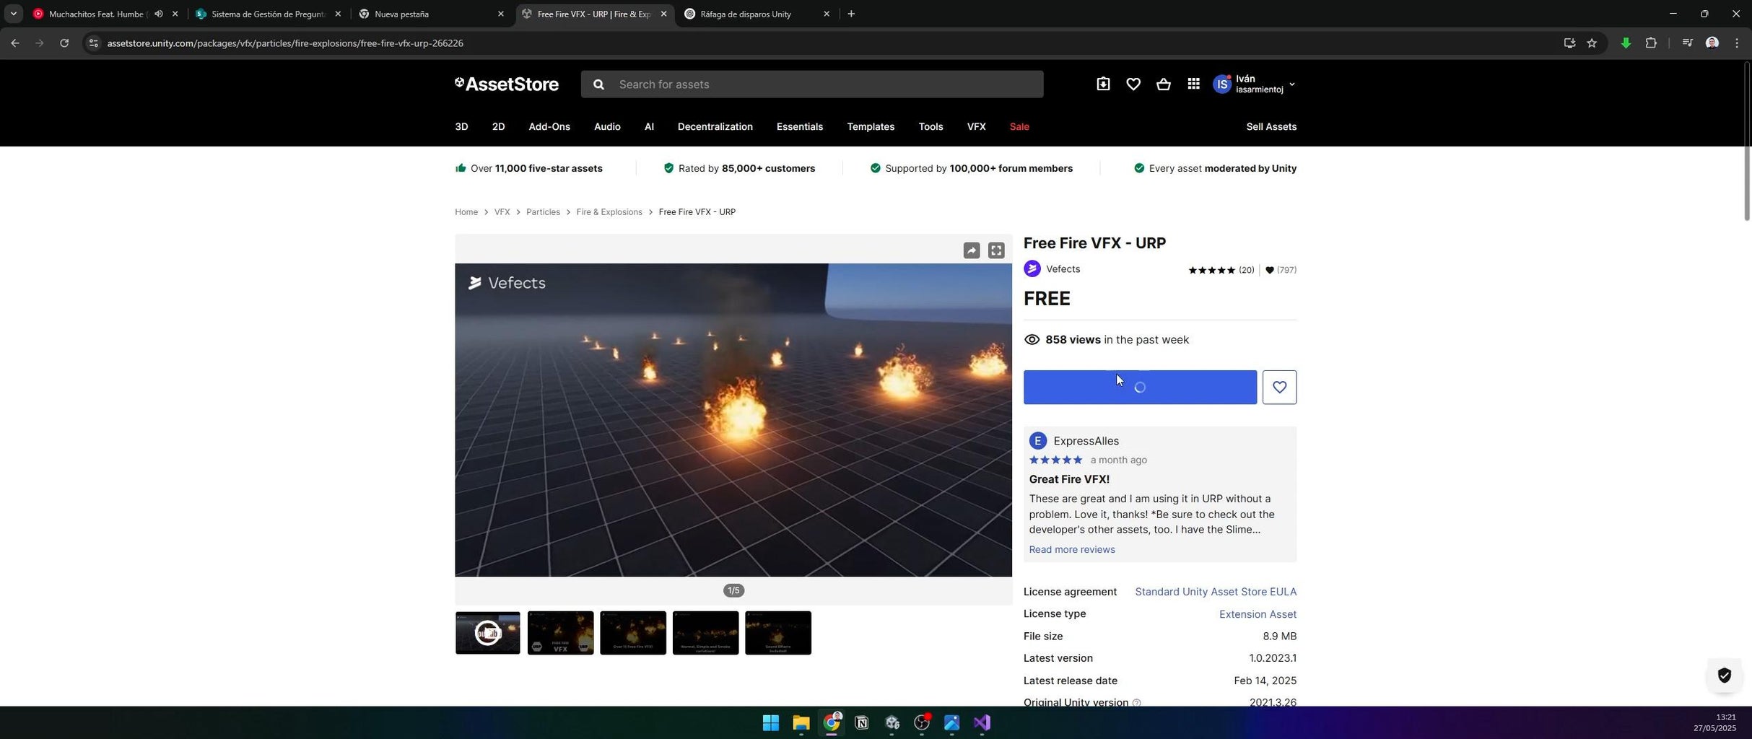Open the browser extensions puzzle icon
The height and width of the screenshot is (739, 1752).
1651,43
